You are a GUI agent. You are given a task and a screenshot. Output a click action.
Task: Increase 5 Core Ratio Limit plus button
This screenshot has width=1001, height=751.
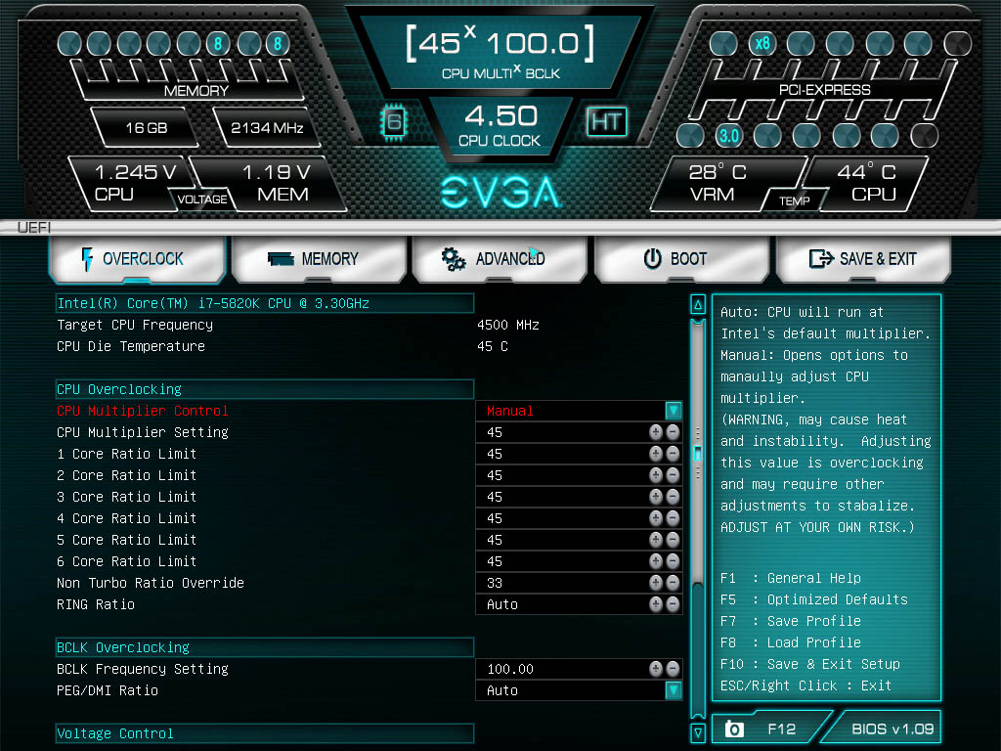coord(656,540)
